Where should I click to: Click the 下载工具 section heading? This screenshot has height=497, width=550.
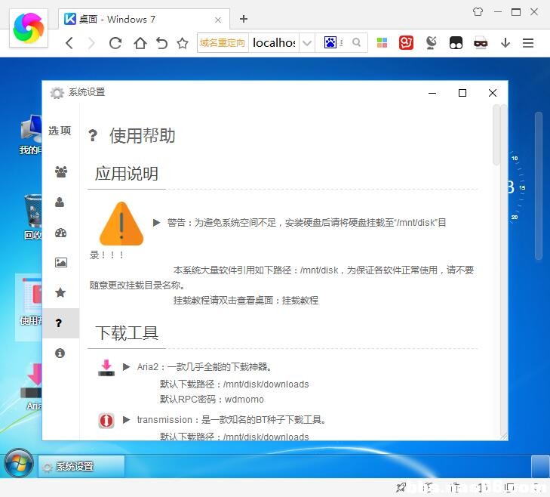(127, 332)
